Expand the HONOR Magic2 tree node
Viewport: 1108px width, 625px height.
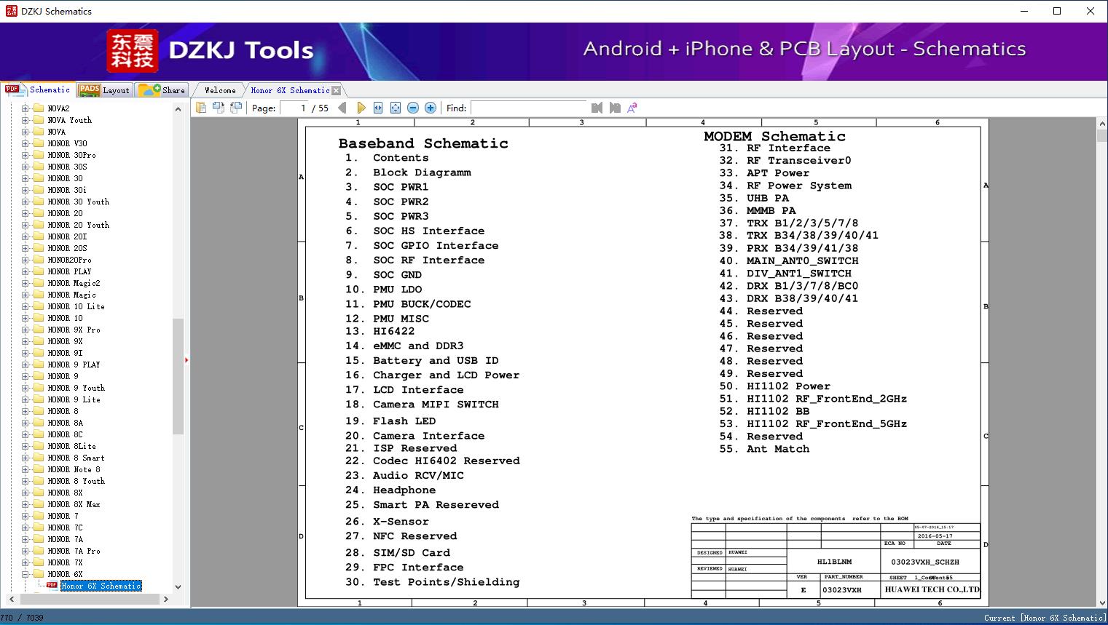(25, 283)
